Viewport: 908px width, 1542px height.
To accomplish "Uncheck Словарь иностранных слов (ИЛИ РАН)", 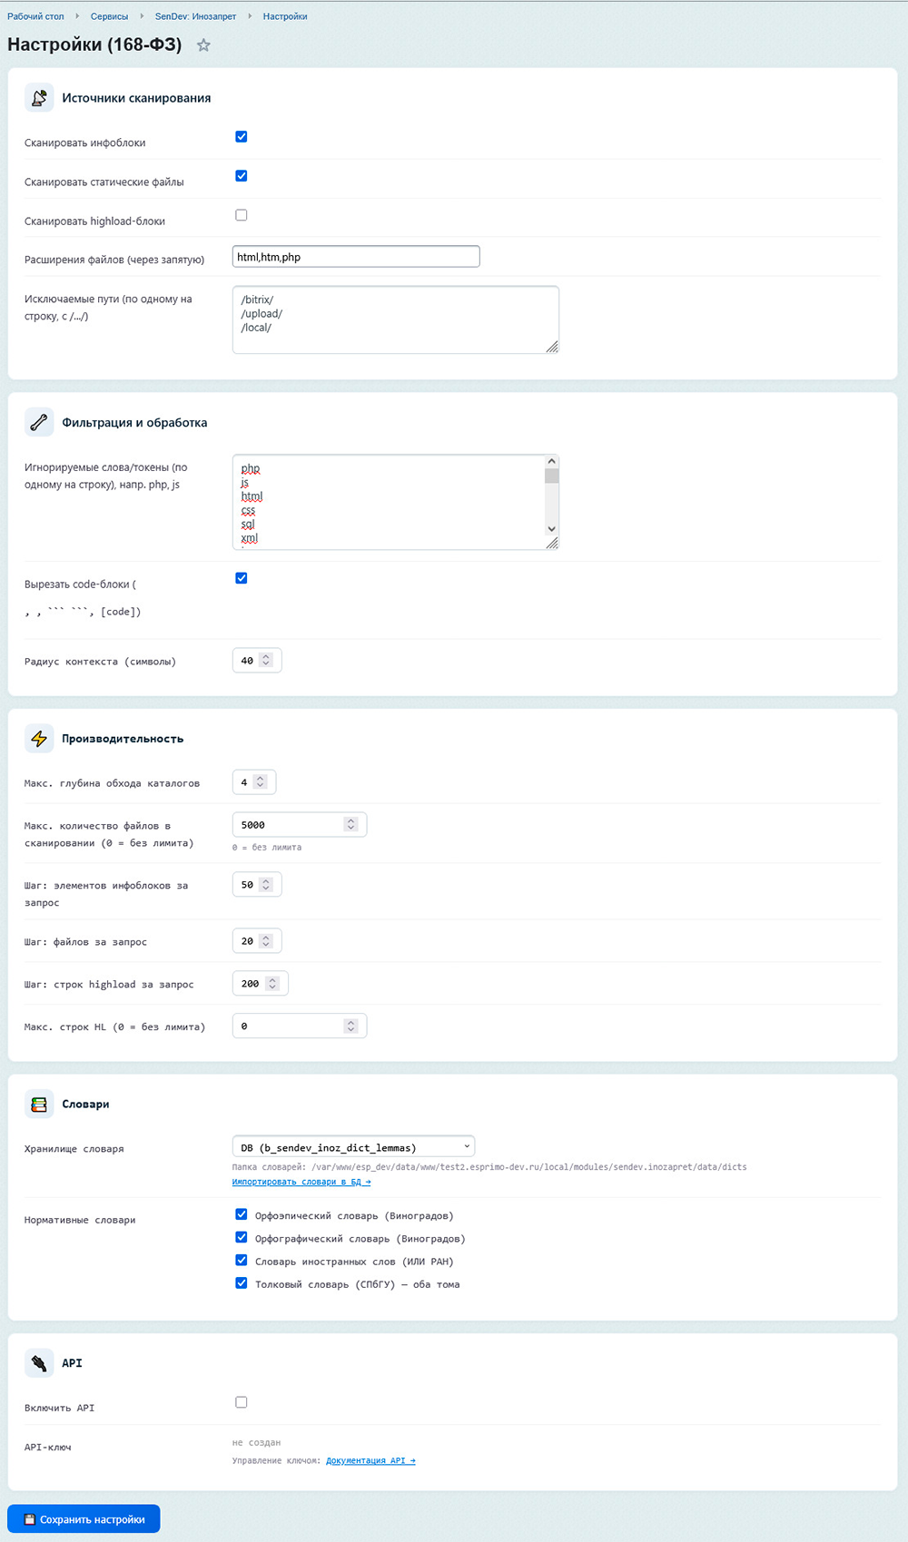I will click(242, 1260).
